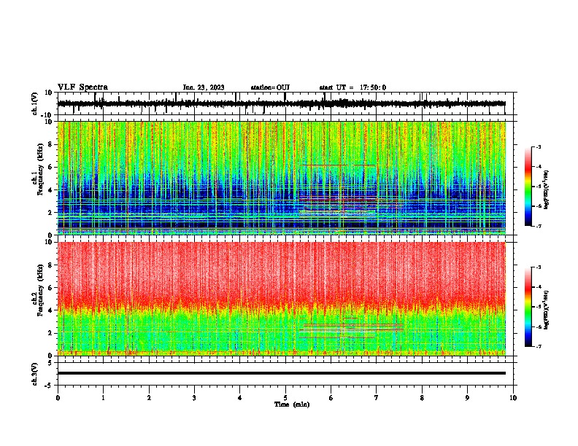
Task: Click time axis tick label "4"
Action: pyautogui.click(x=240, y=398)
